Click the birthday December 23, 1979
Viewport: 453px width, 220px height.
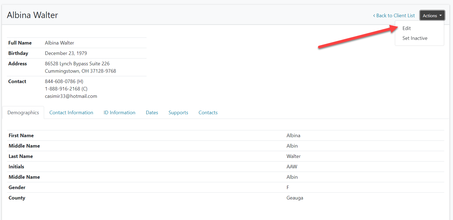66,53
